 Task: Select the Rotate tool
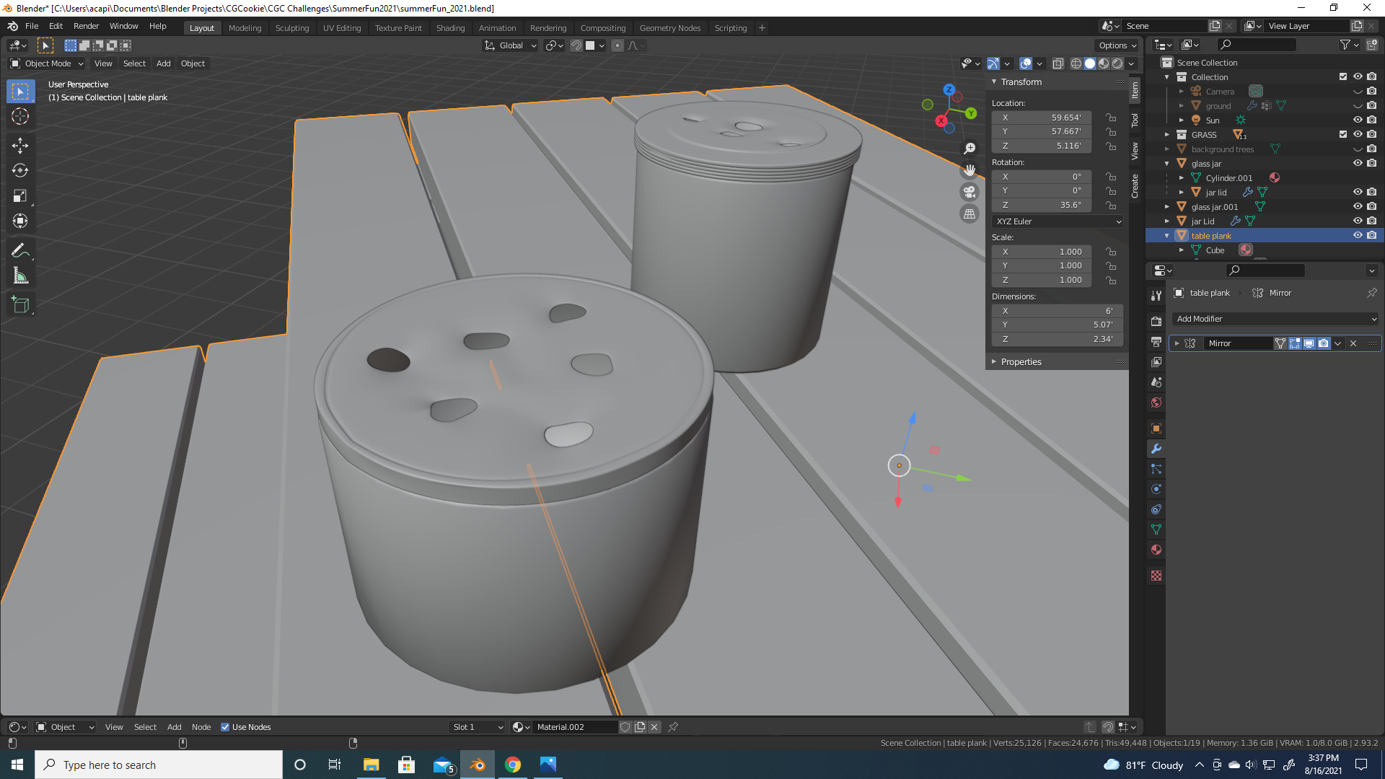click(x=20, y=170)
